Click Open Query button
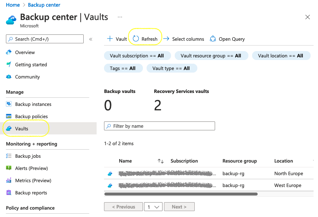 click(227, 39)
